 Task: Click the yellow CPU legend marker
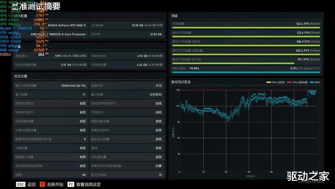pos(269,82)
